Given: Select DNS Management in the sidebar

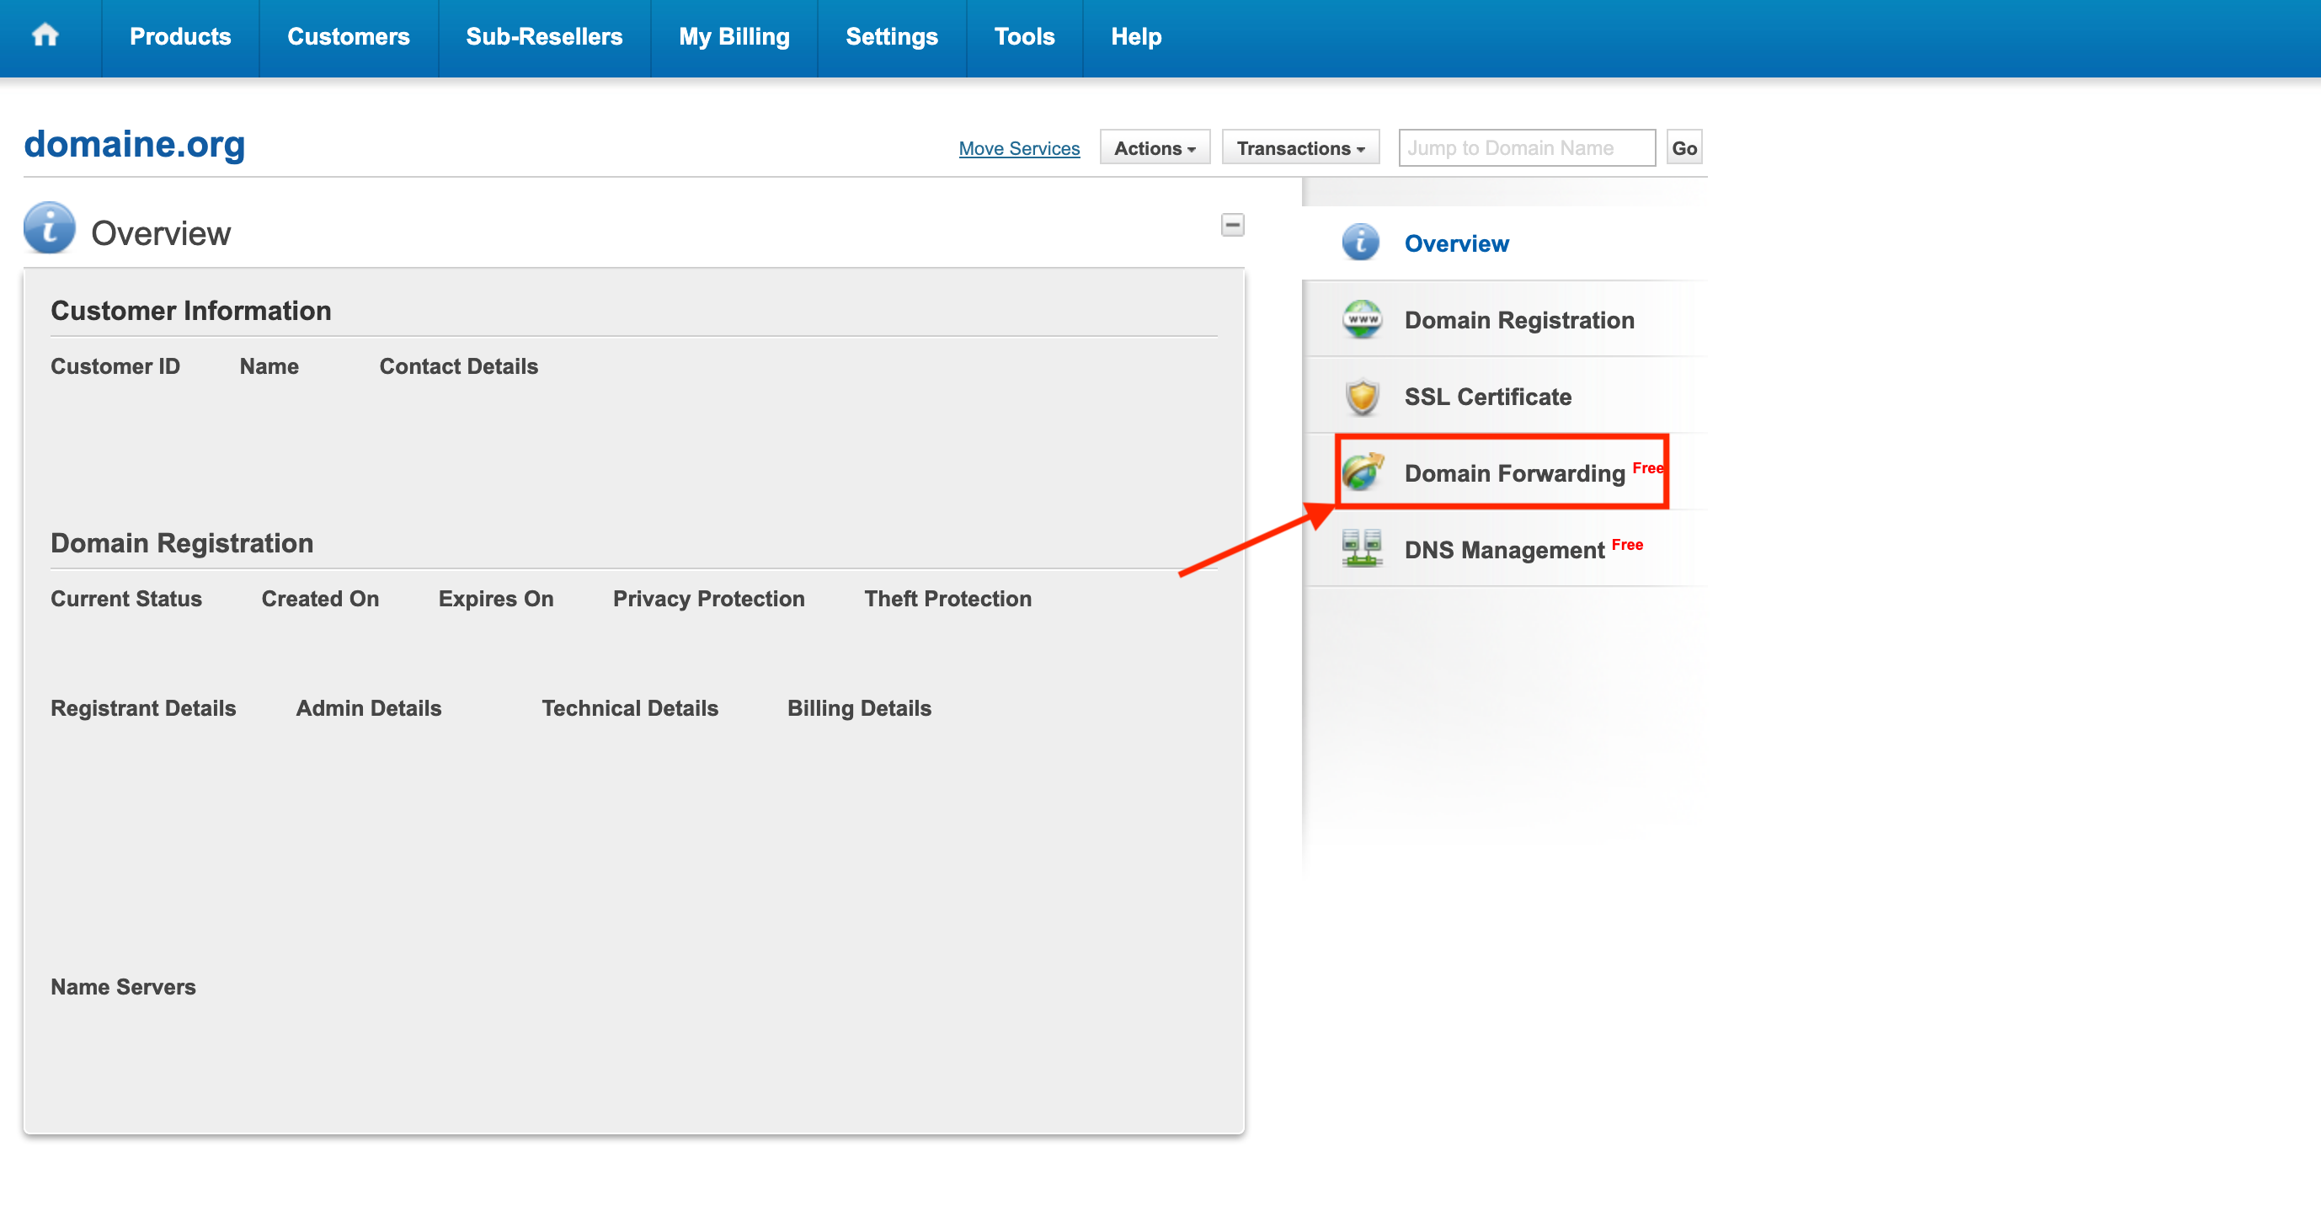Looking at the screenshot, I should 1504,549.
